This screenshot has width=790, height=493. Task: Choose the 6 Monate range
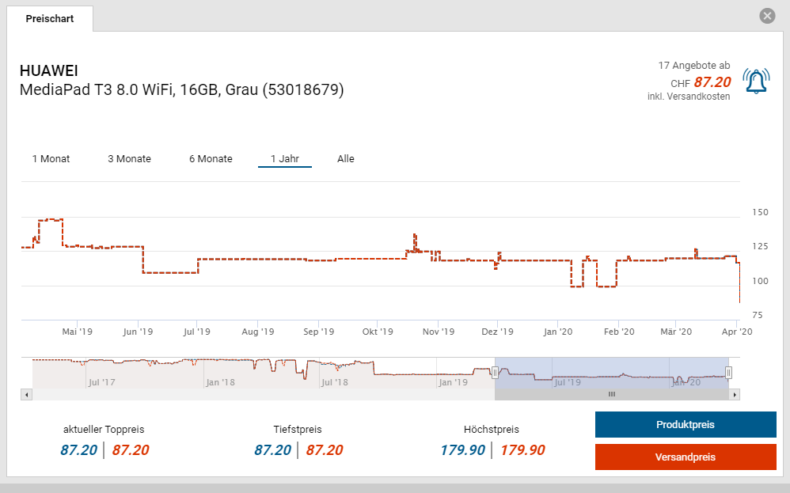211,159
